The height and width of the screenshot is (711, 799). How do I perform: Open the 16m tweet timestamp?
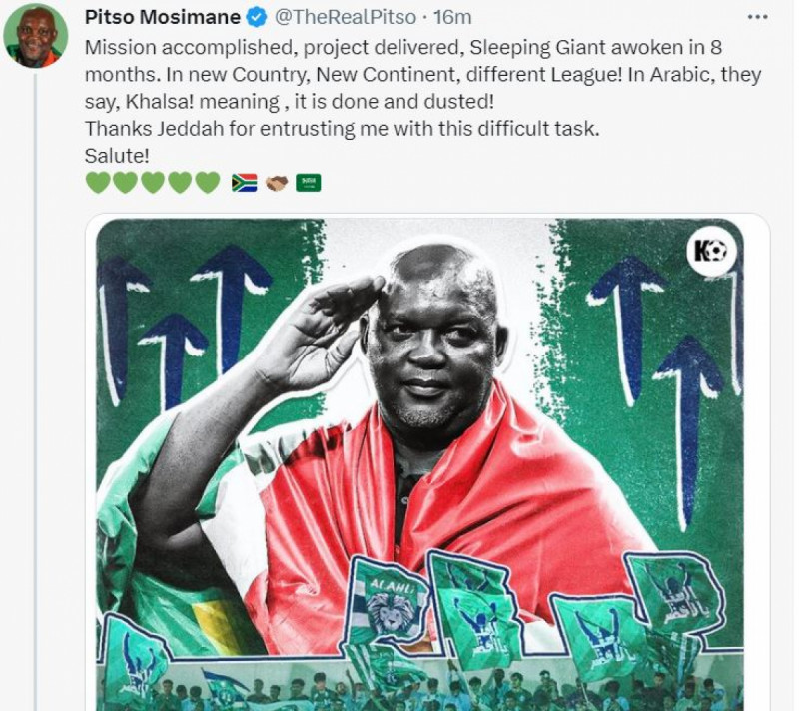click(452, 17)
